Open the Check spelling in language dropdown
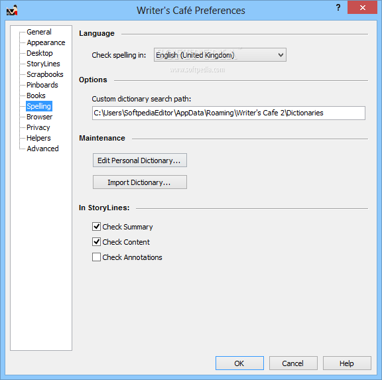Viewport: 382px width, 380px height. coord(220,55)
